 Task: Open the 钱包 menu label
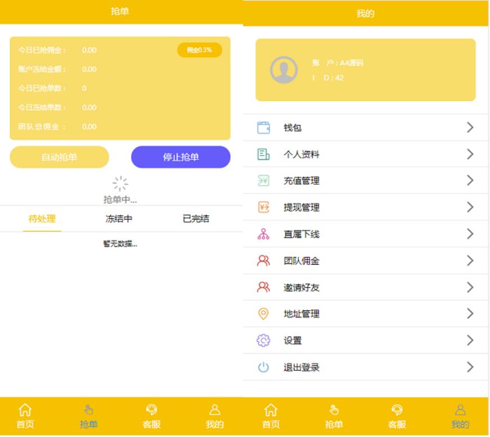(293, 128)
